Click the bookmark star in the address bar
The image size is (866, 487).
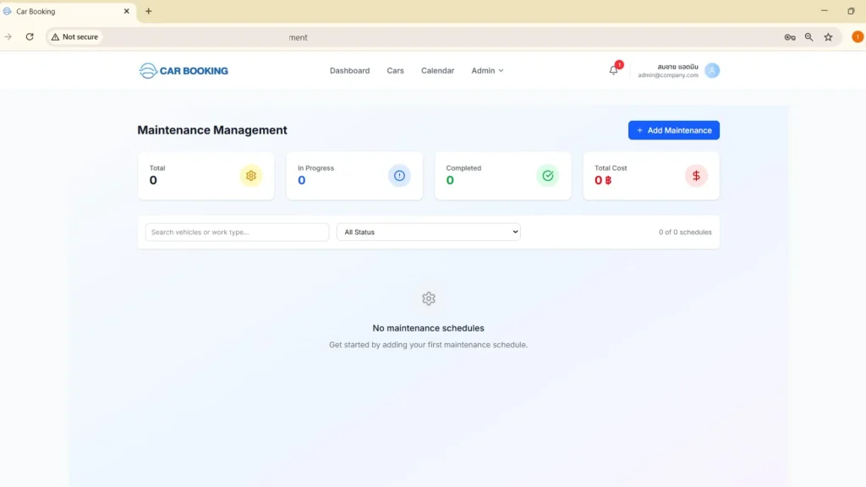[x=828, y=37]
